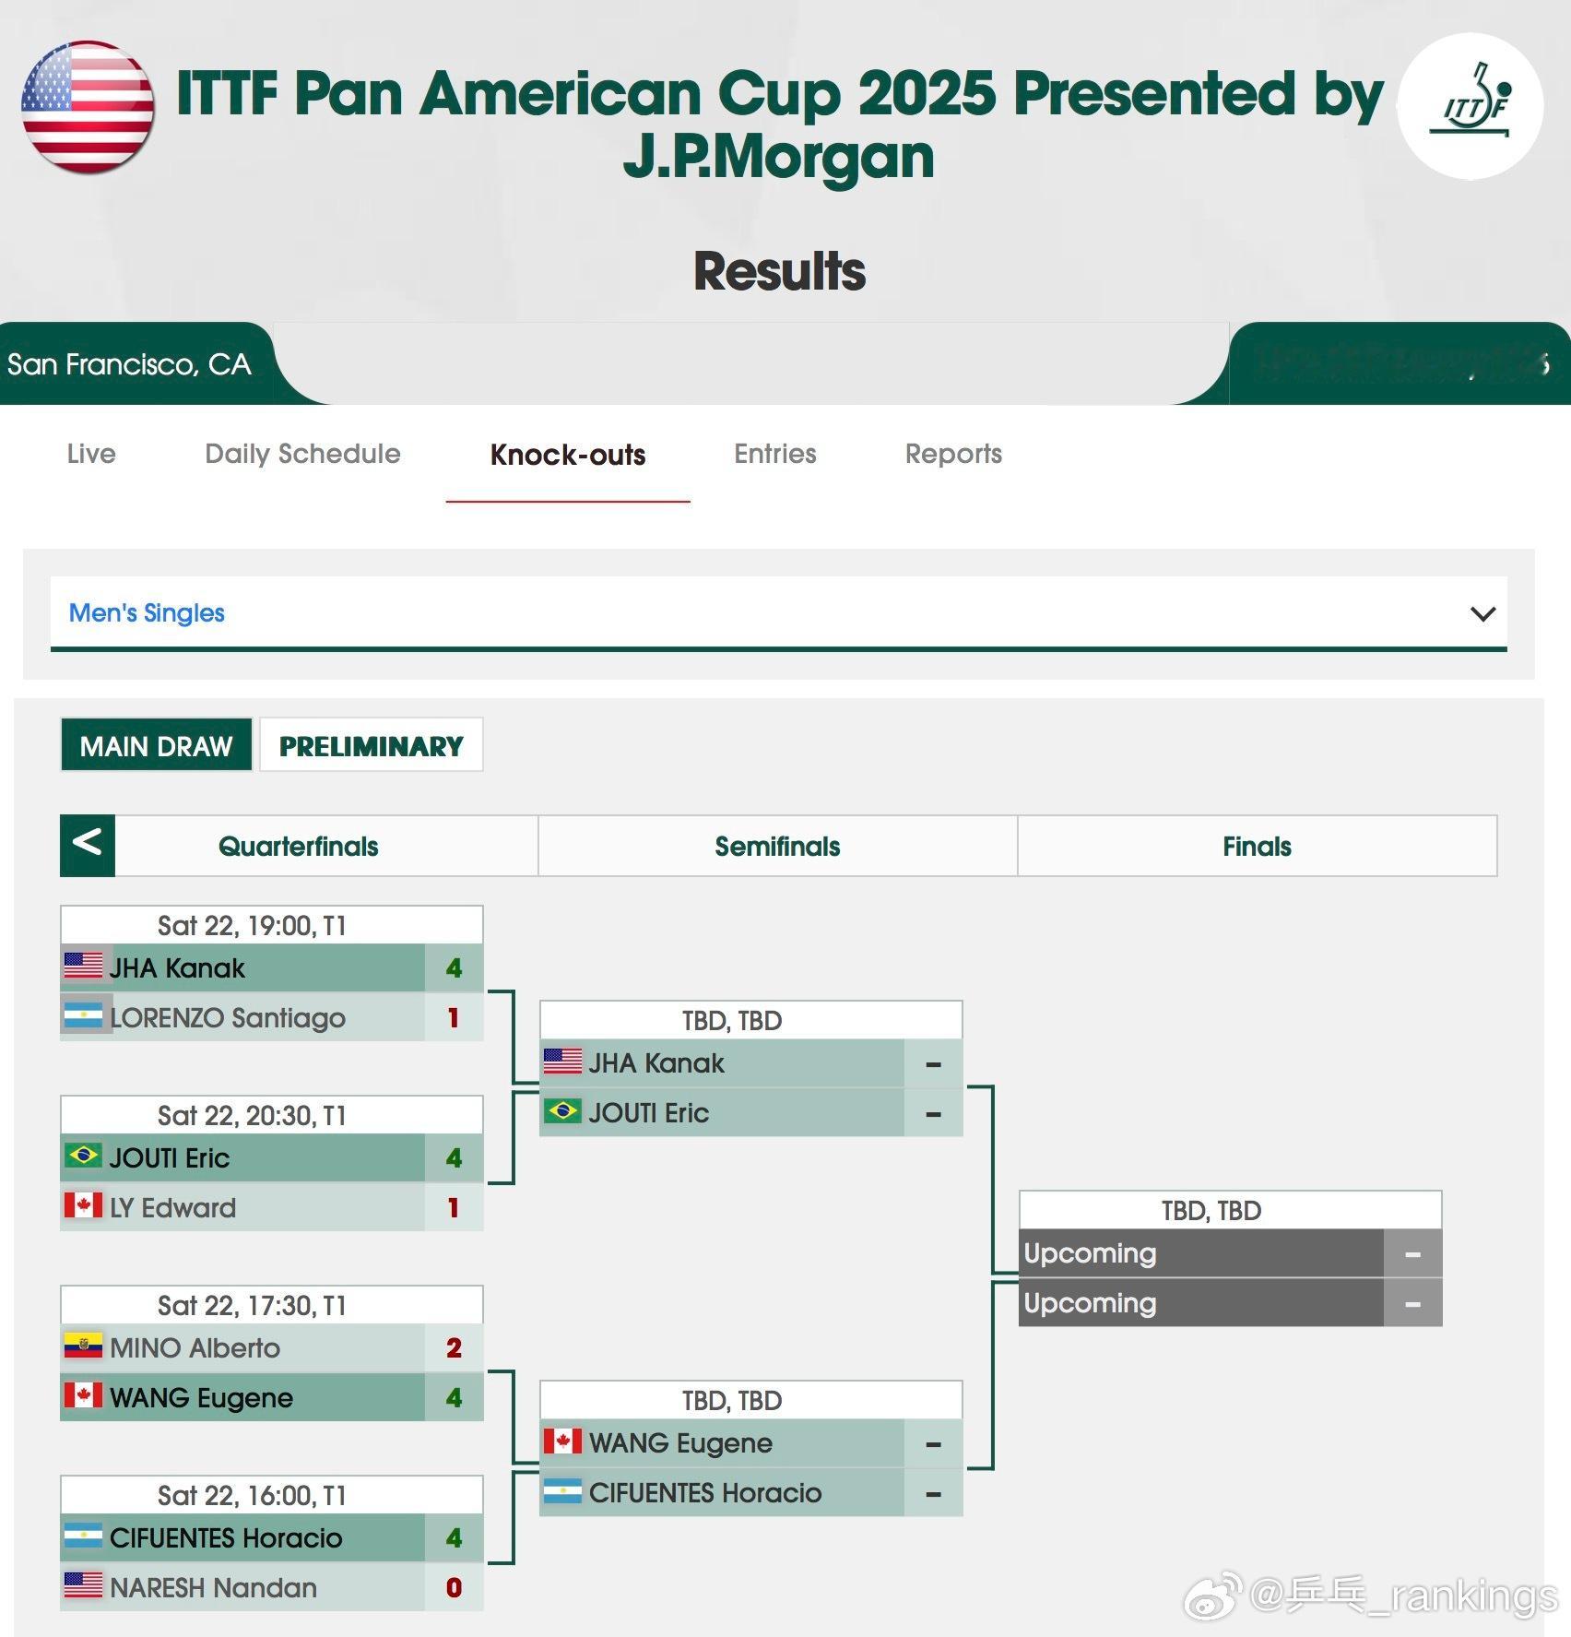Viewport: 1571px width, 1637px height.
Task: Select the Semifinals round header
Action: tap(777, 846)
